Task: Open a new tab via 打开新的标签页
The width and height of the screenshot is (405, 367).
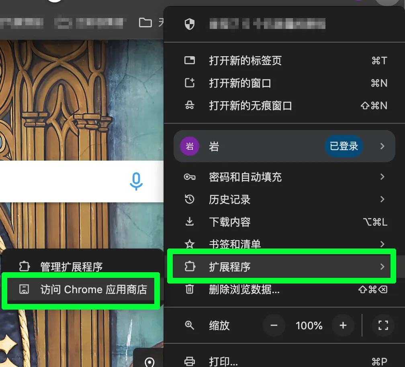Action: tap(284, 61)
